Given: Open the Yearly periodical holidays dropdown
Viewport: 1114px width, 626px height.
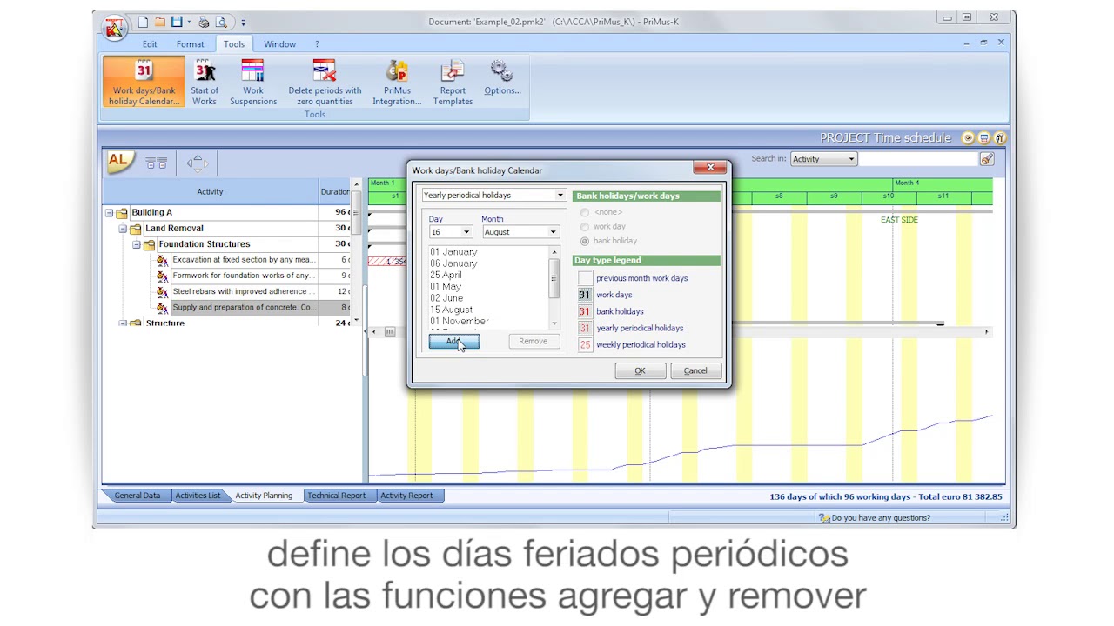Looking at the screenshot, I should click(560, 196).
